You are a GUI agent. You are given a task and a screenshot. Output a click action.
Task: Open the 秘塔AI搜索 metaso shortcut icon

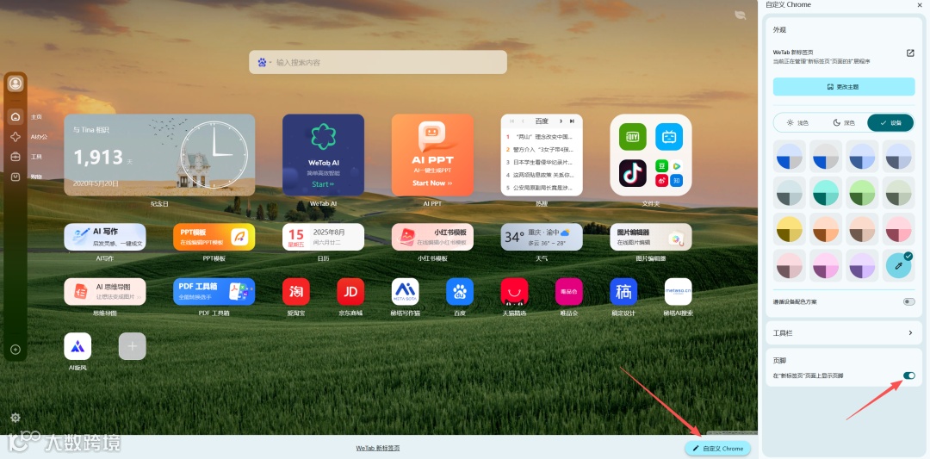coord(678,292)
